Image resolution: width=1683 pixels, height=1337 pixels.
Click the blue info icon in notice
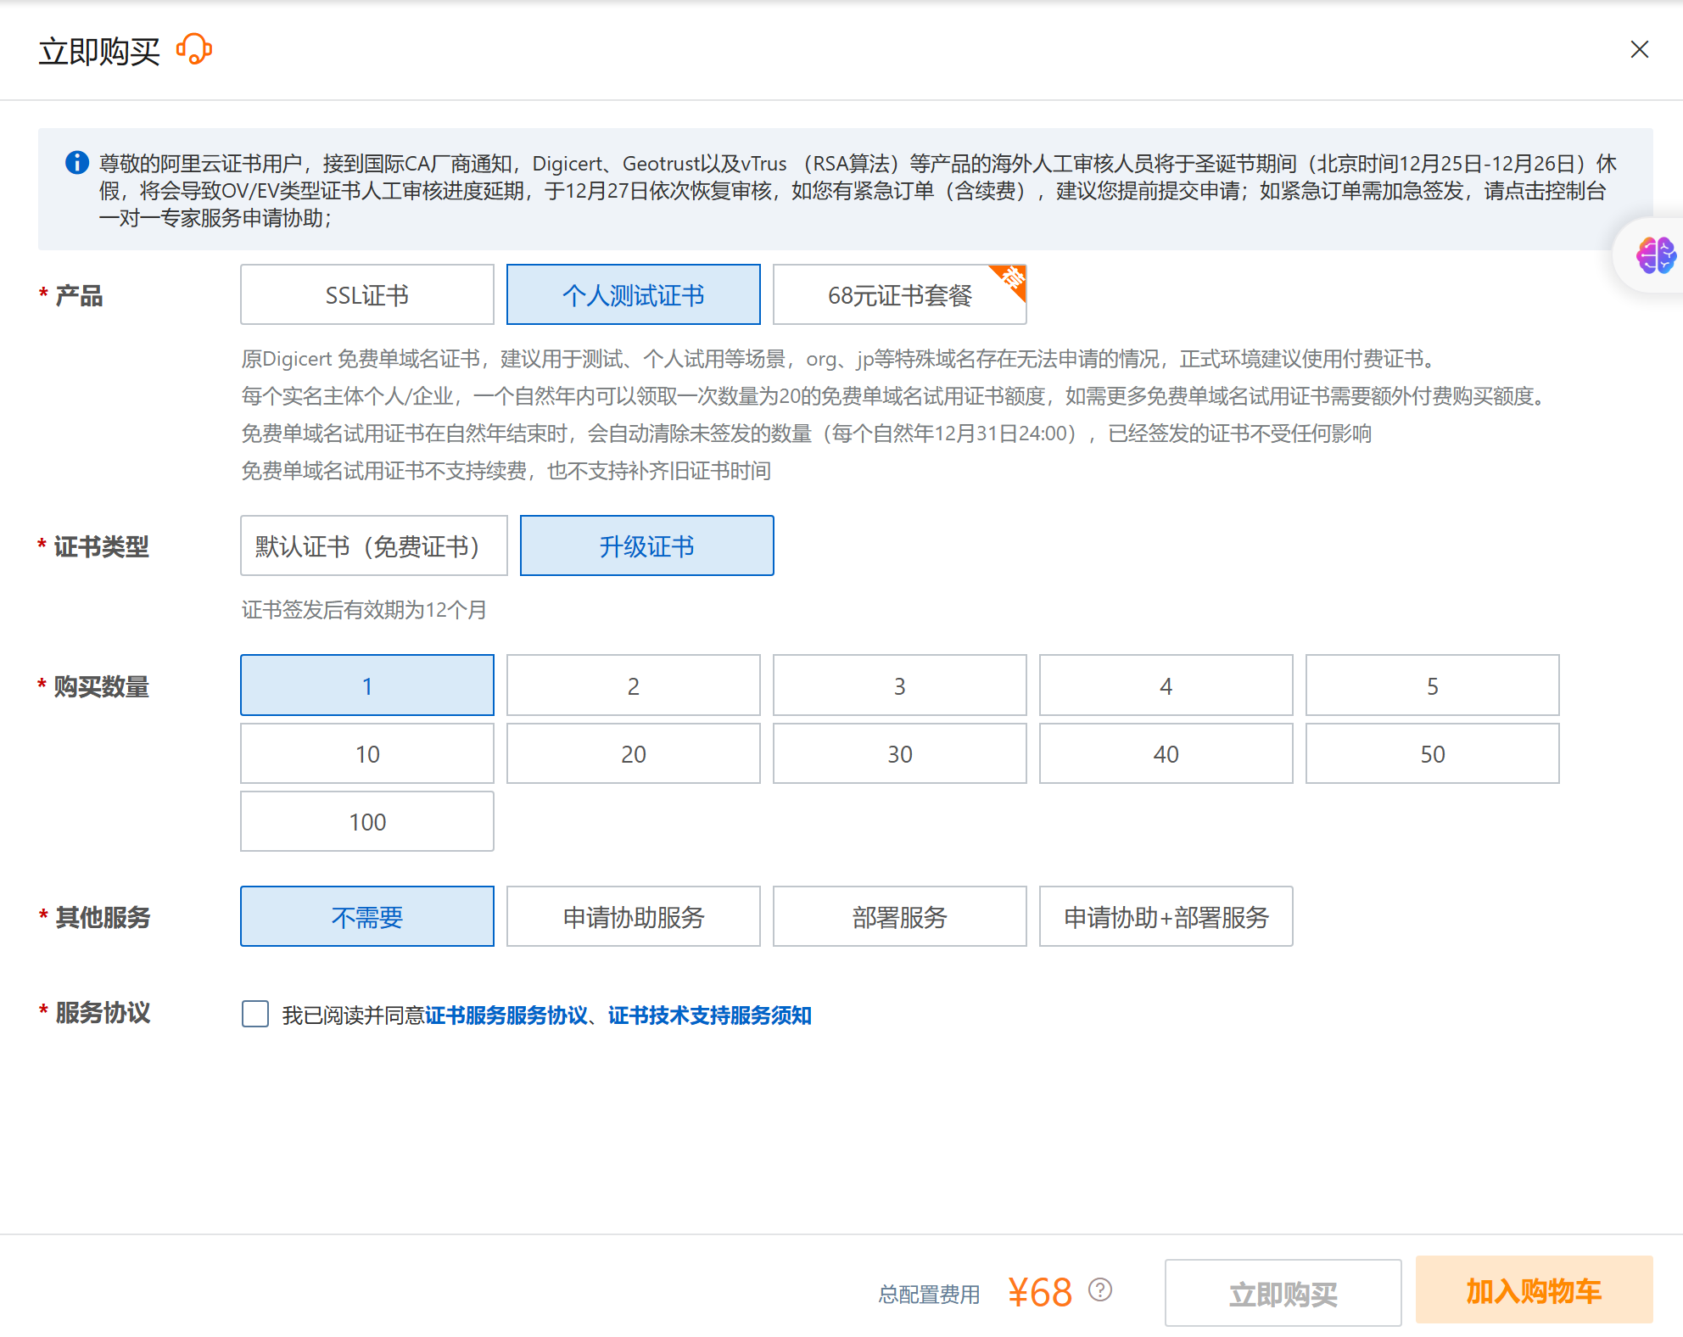[77, 162]
